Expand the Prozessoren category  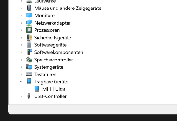click(21, 30)
